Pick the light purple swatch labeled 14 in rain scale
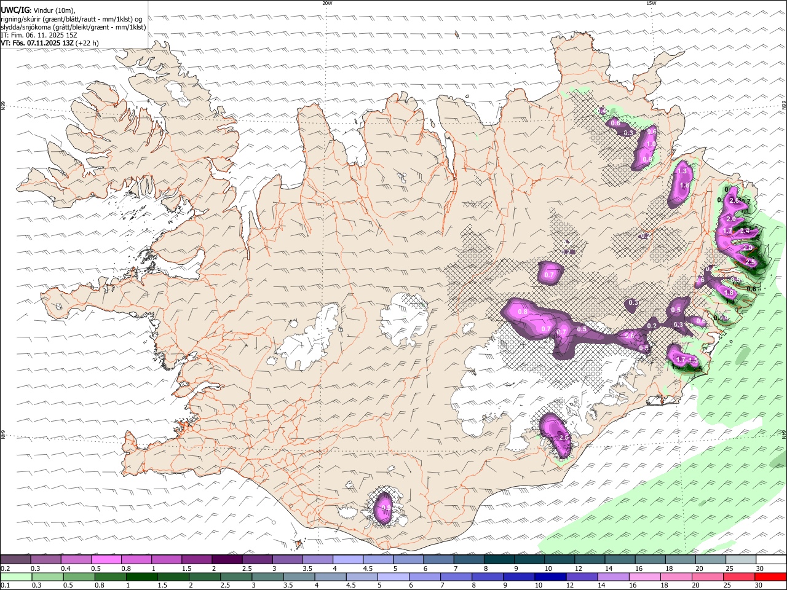The width and height of the screenshot is (787, 590). coord(613,577)
